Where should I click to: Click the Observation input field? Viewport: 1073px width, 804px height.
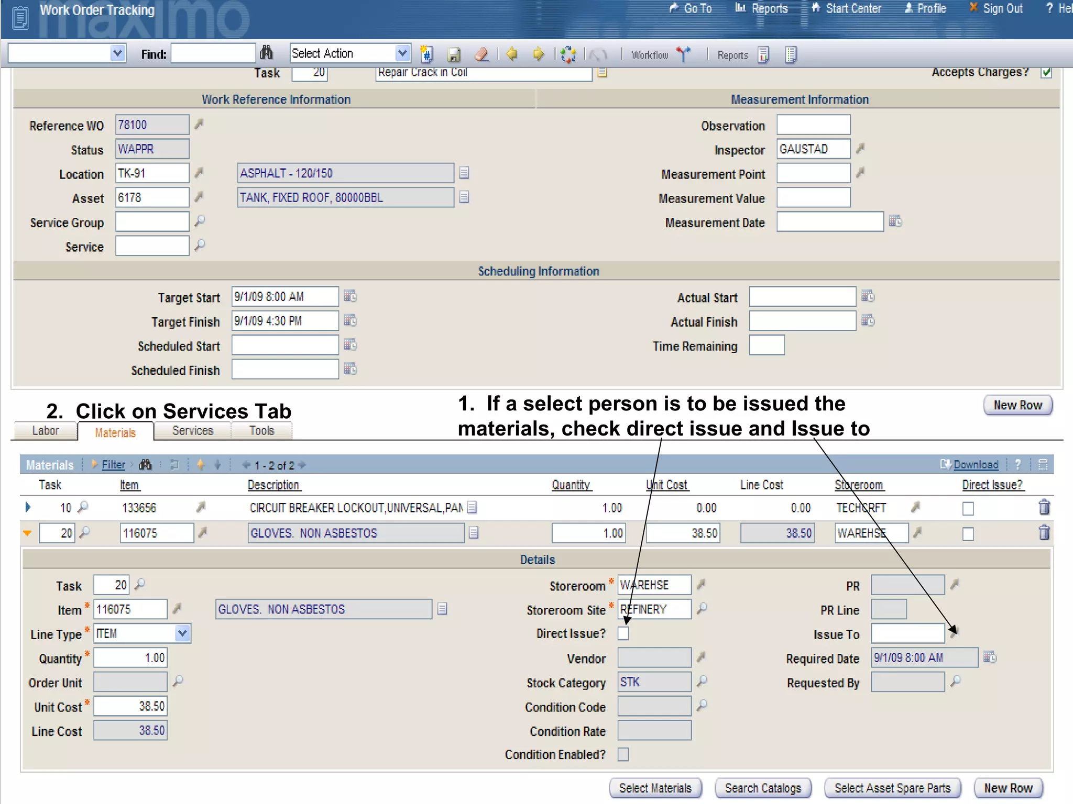(x=813, y=125)
